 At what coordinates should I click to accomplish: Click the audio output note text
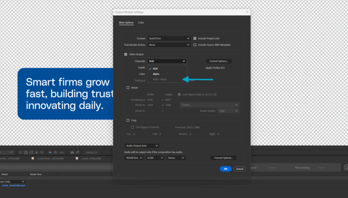[x=153, y=152]
